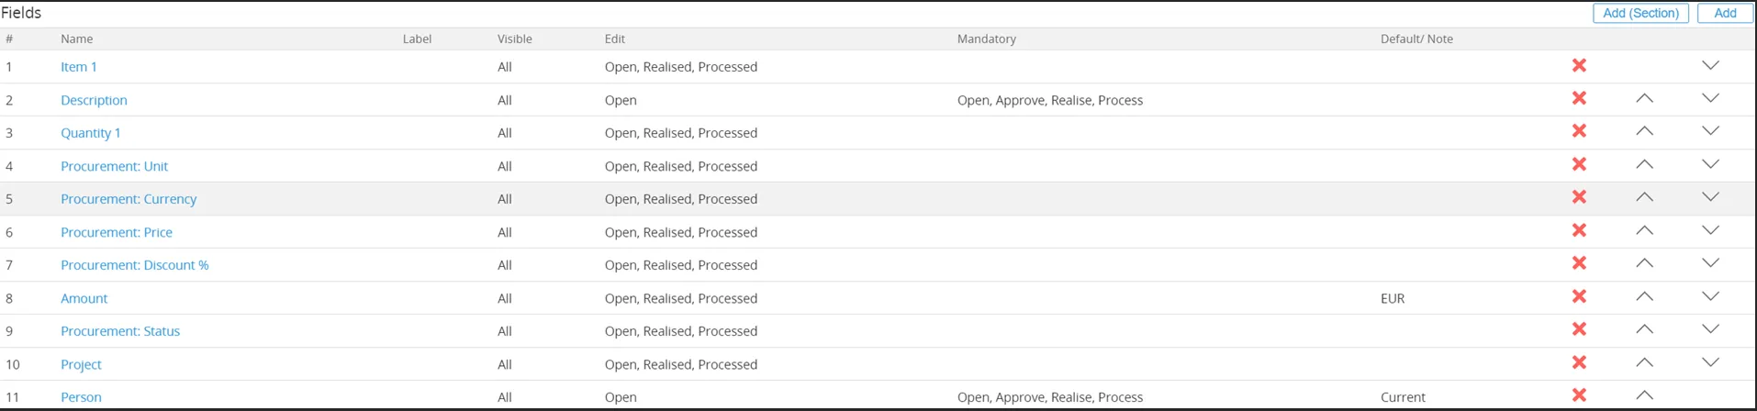This screenshot has height=411, width=1757.
Task: Open the Amount field link
Action: click(84, 298)
